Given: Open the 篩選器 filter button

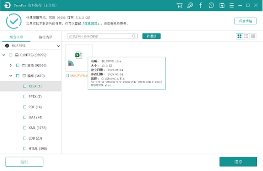Looking at the screenshot, I should tap(152, 36).
